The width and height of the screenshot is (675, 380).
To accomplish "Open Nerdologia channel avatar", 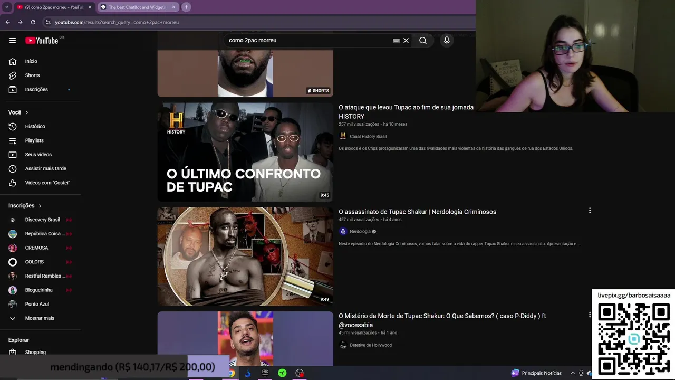I will point(343,231).
